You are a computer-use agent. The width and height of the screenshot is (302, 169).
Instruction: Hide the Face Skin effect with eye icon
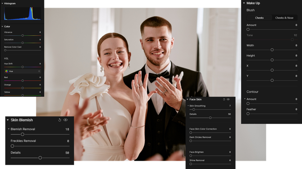228,99
